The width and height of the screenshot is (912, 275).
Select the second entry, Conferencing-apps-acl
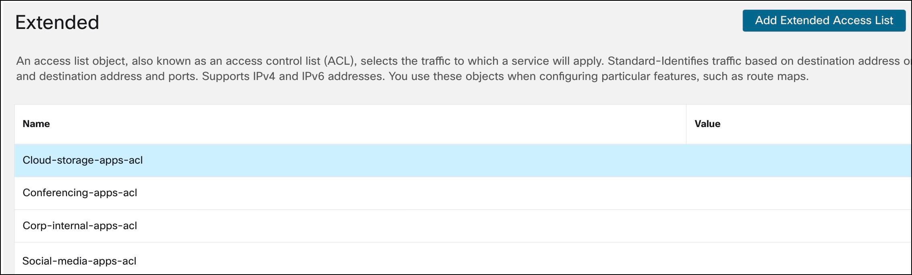(81, 193)
